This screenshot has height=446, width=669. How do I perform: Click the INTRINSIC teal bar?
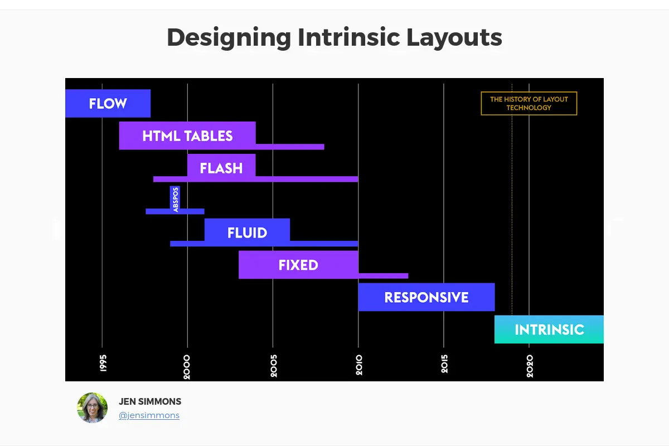tap(549, 329)
